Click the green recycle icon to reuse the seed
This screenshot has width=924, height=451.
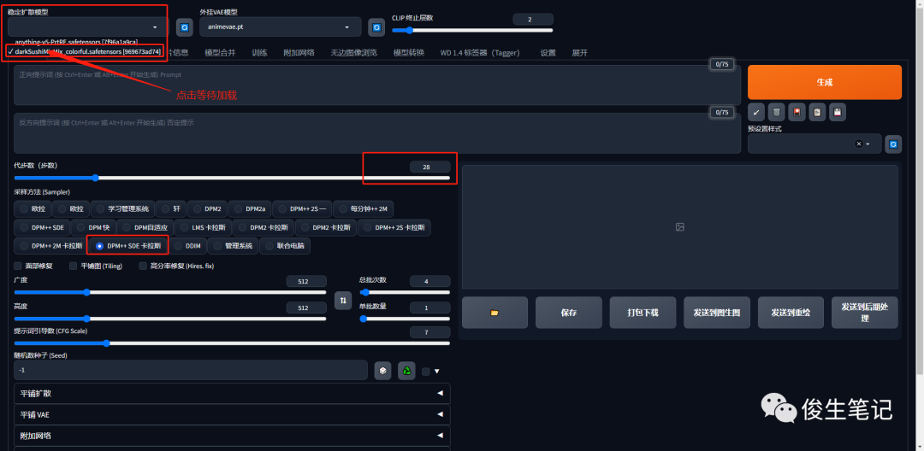click(x=406, y=370)
